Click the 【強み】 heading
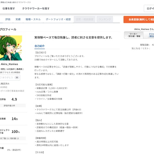The height and width of the screenshot is (154, 154). (38, 120)
